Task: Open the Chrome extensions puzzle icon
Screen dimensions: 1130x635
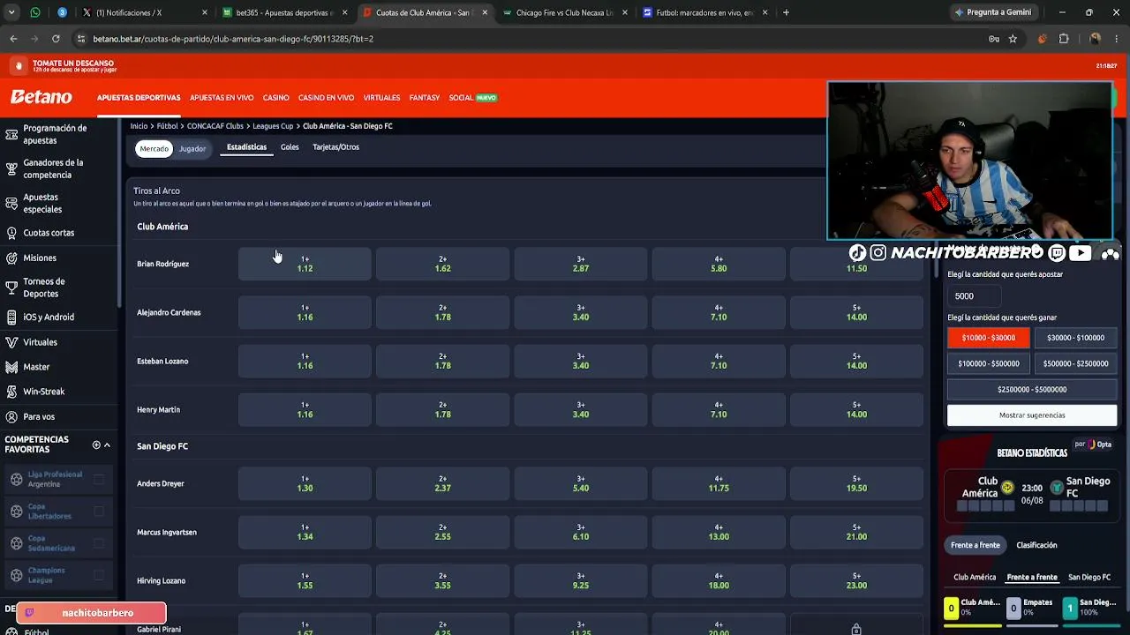Action: pos(1064,39)
